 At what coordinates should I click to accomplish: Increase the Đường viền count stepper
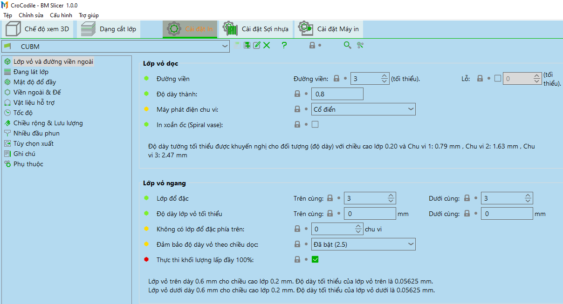[384, 76]
